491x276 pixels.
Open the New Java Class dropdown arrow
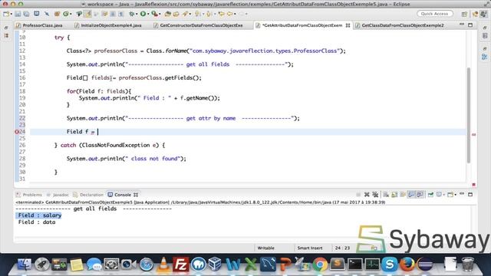point(71,14)
